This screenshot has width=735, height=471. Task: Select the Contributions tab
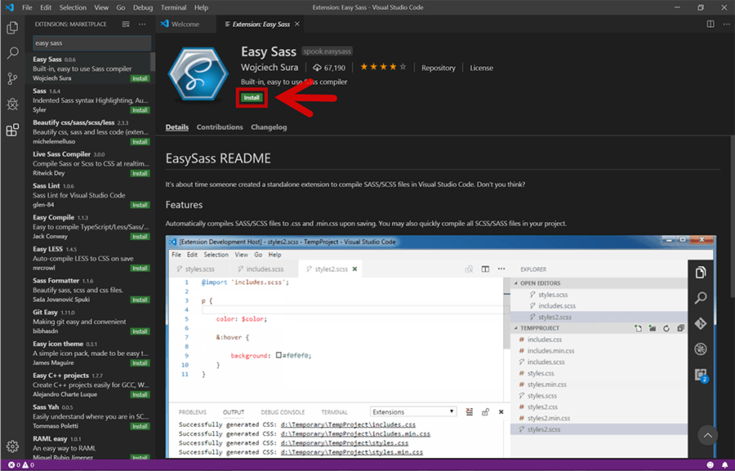click(x=220, y=127)
